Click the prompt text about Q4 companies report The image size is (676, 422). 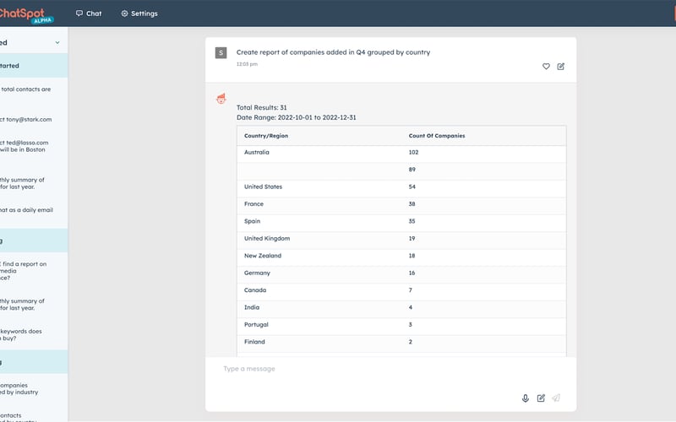point(333,52)
